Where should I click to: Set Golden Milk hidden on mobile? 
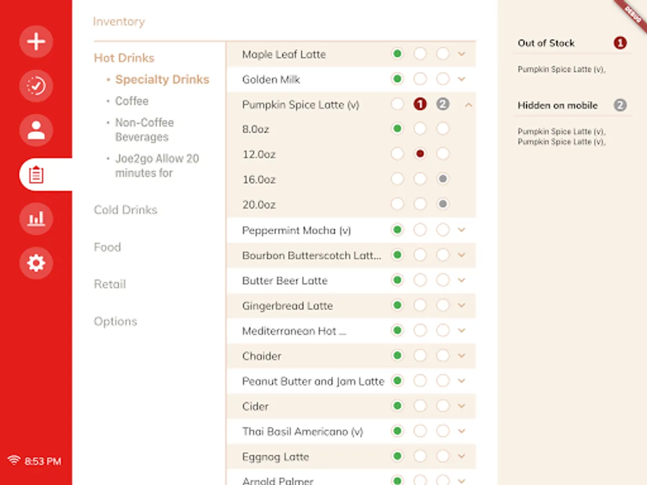443,79
